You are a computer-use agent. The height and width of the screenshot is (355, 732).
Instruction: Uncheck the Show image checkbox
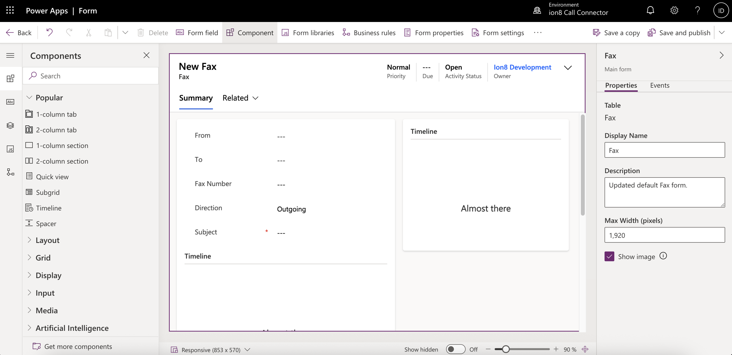[609, 256]
